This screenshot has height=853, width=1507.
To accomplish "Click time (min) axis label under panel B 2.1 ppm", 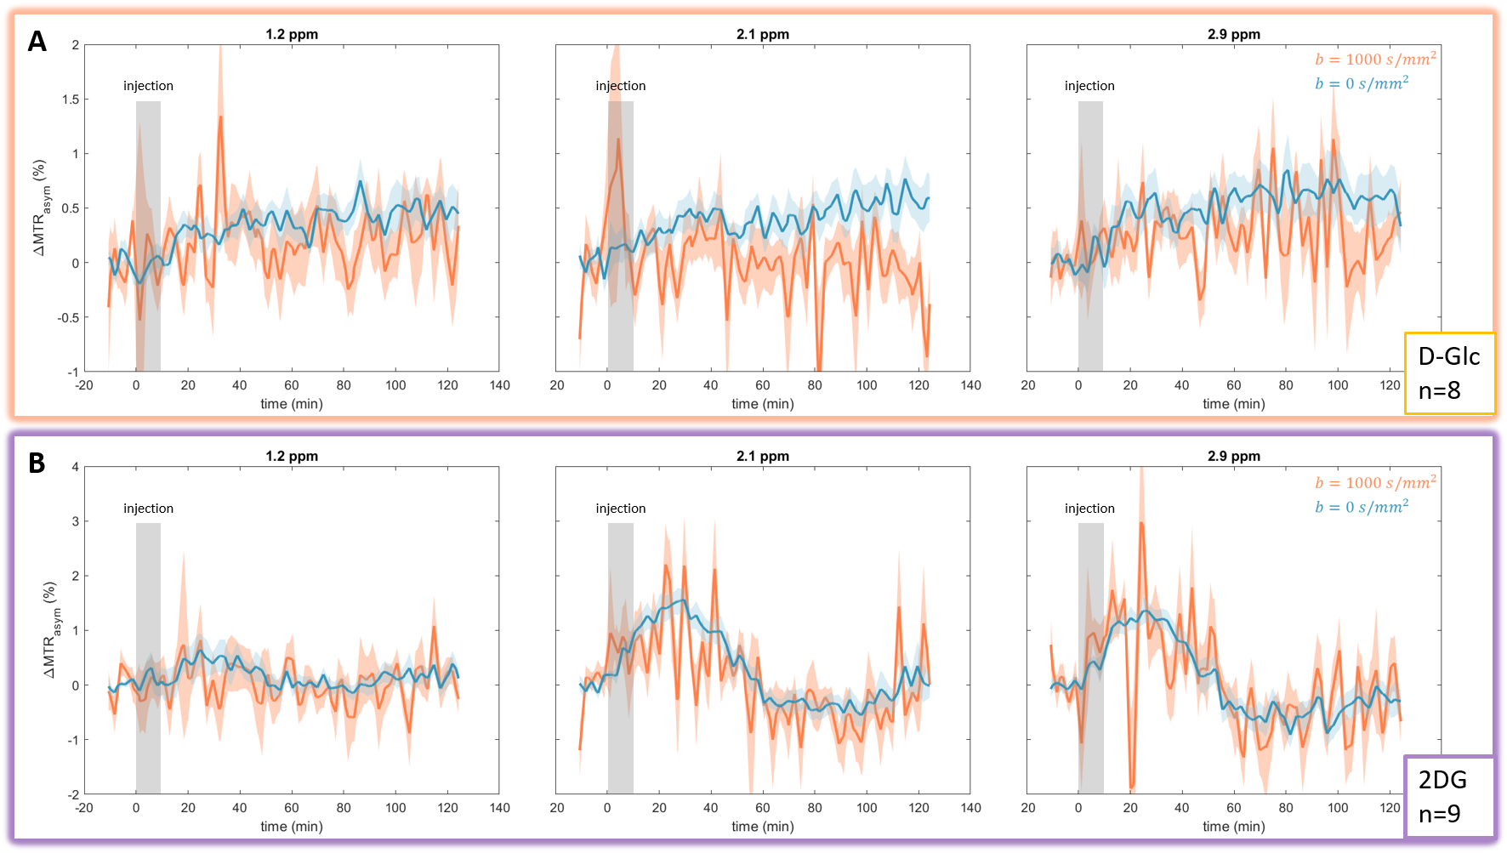I will [x=763, y=827].
